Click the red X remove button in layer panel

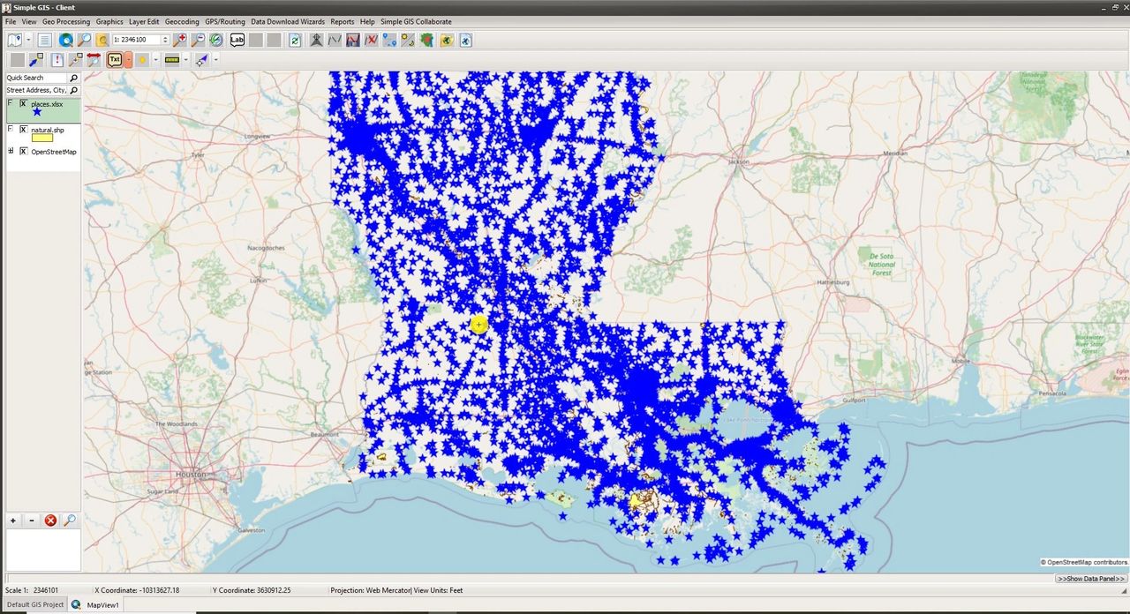[50, 520]
